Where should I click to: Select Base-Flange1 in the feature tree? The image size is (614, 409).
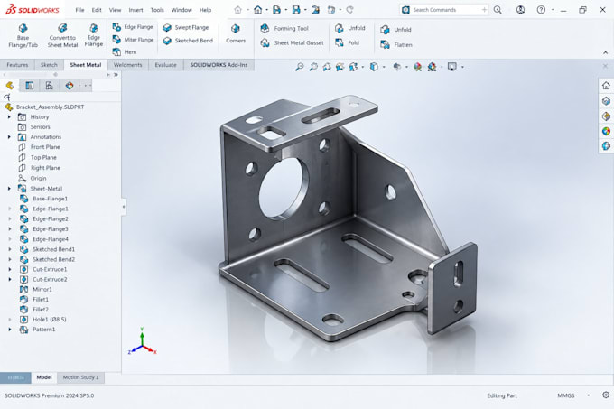[x=43, y=199]
